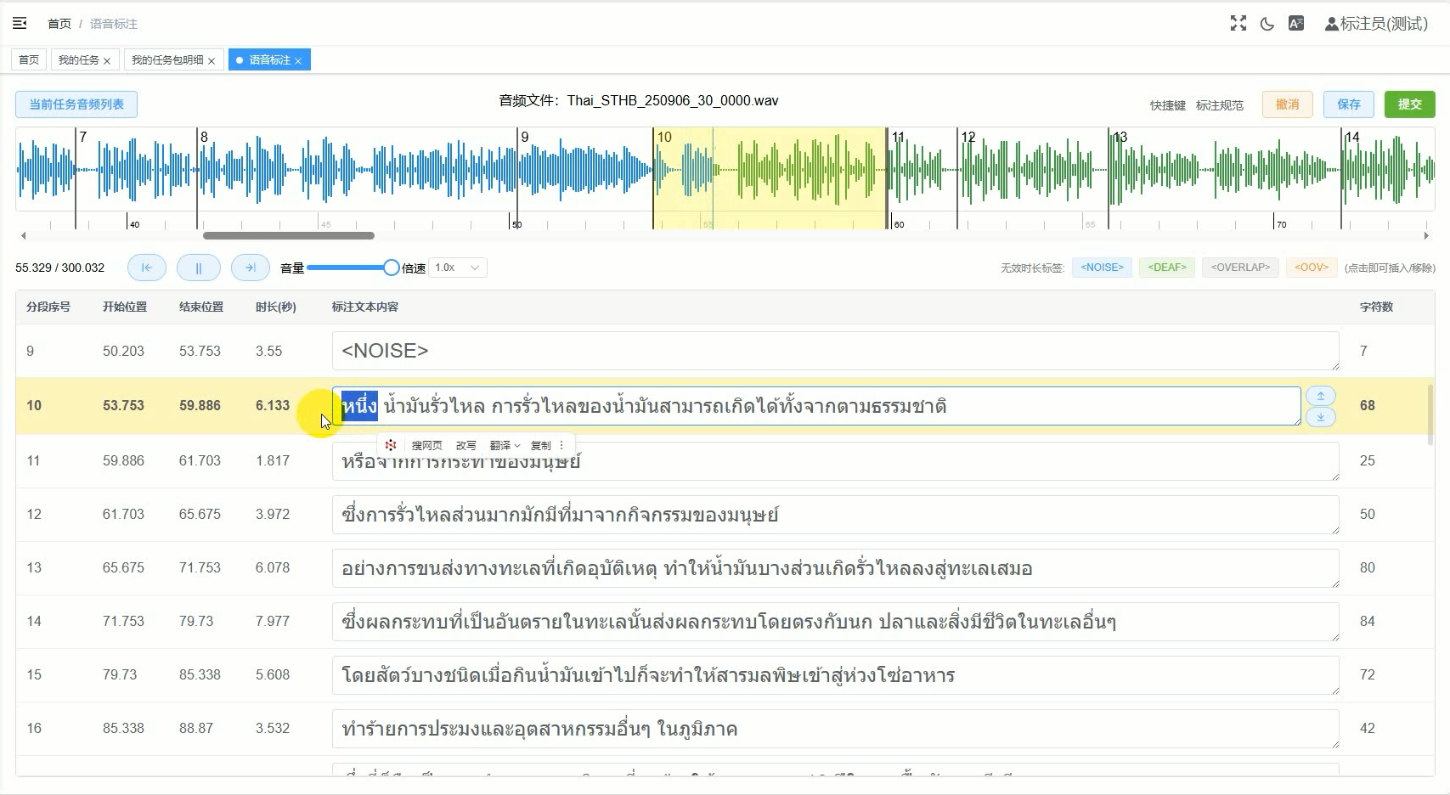Click start position 59.886 in row 11
The image size is (1450, 795).
click(x=123, y=460)
